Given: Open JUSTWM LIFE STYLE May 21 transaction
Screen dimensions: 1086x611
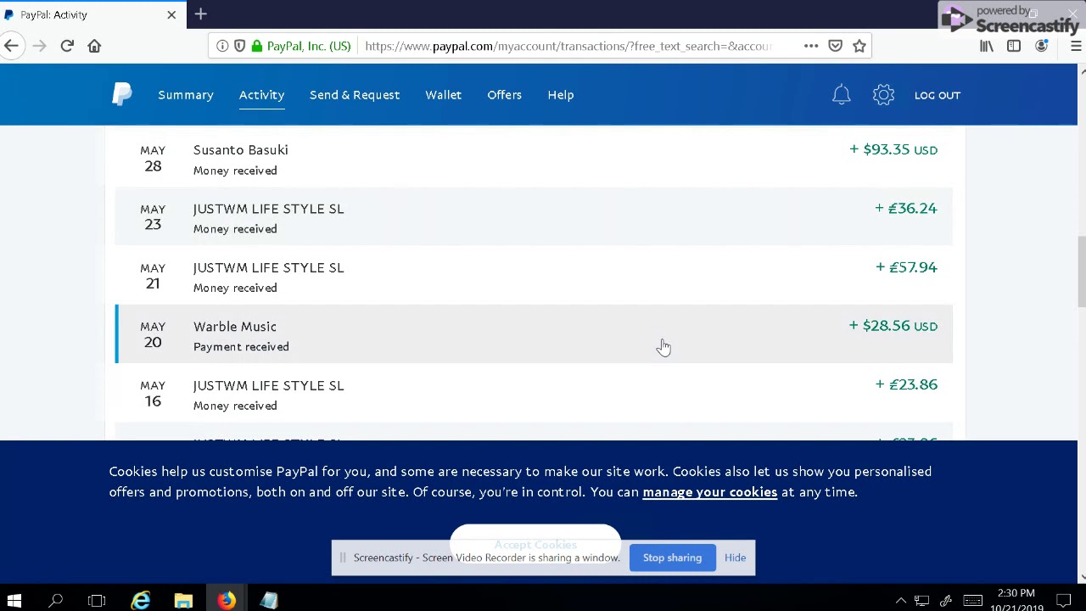Looking at the screenshot, I should point(534,276).
